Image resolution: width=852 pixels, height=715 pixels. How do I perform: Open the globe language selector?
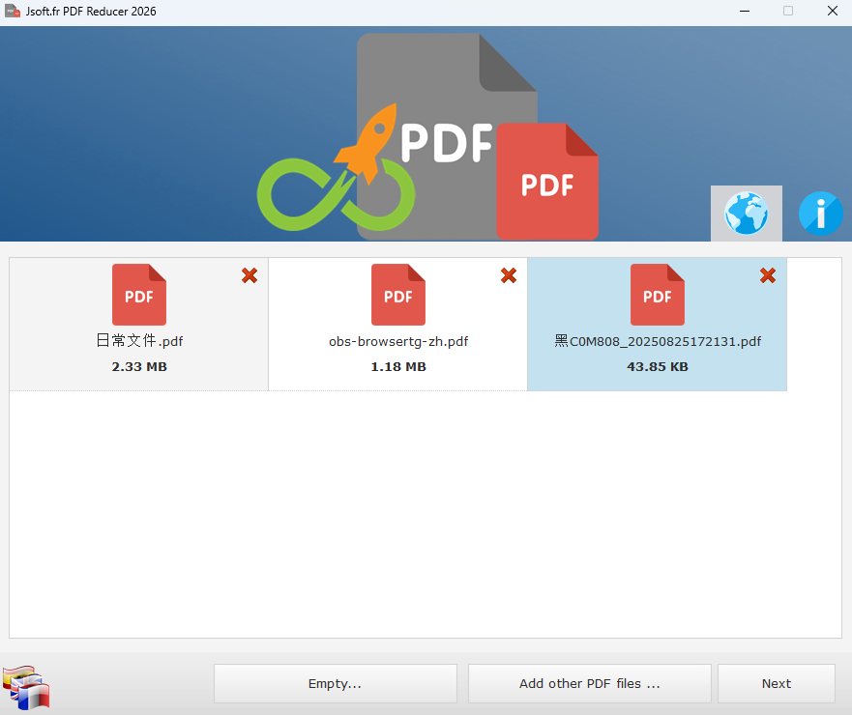click(x=746, y=214)
